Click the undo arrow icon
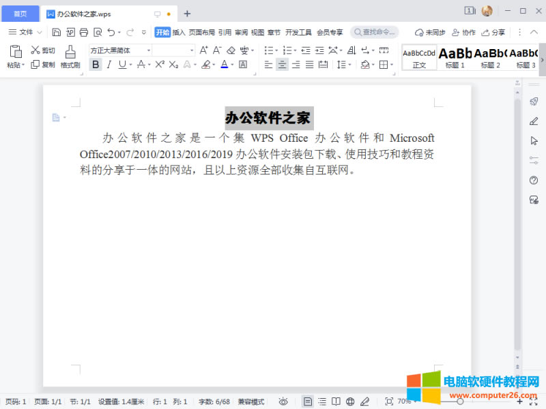This screenshot has width=546, height=409. coord(111,32)
